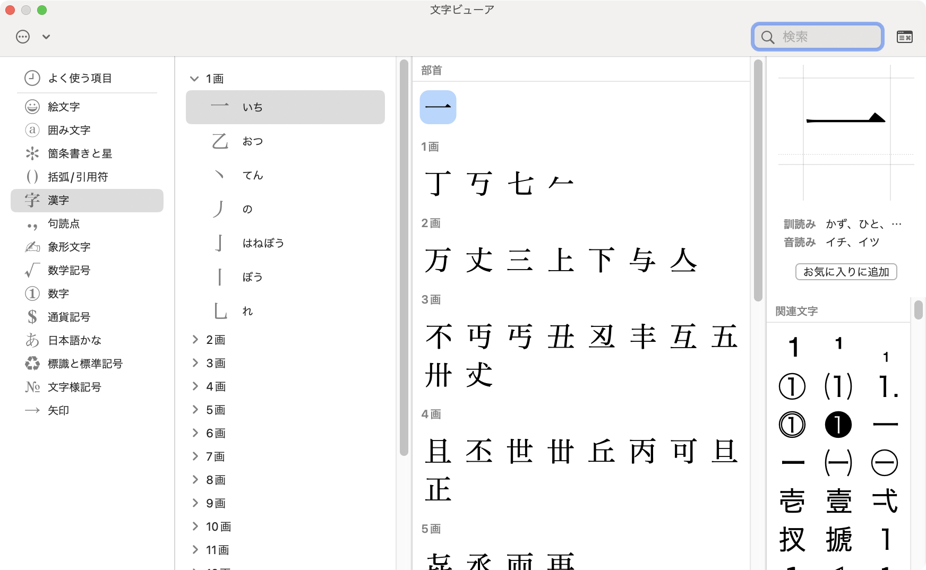The image size is (926, 570).
Task: Select the math symbols (数学記号) category
Action: tap(69, 270)
